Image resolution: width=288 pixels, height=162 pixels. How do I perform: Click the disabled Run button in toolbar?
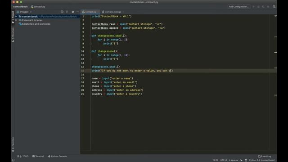(x=254, y=7)
